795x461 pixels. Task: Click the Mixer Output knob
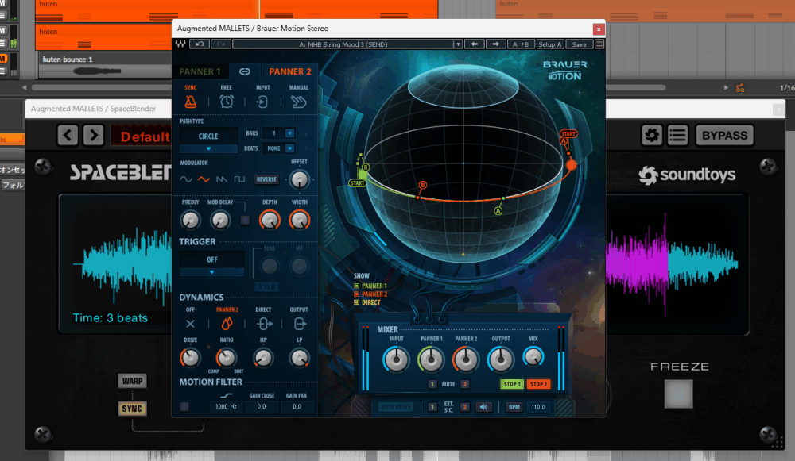[x=500, y=359]
